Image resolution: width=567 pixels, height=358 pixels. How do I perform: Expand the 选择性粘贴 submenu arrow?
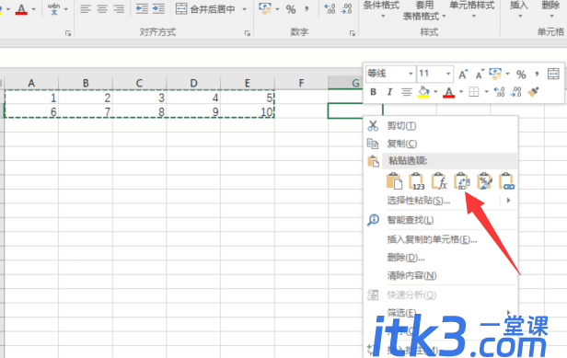508,200
